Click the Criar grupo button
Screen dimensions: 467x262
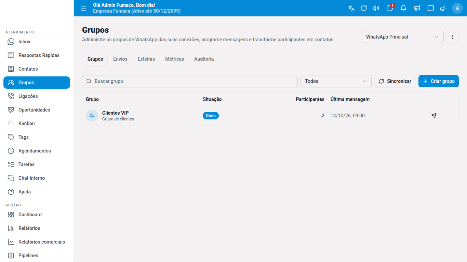click(439, 81)
